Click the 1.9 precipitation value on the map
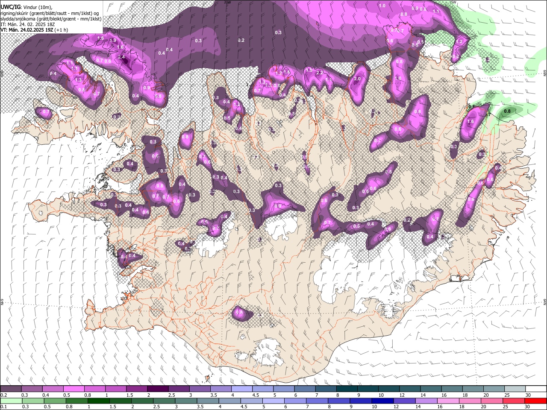Image resolution: width=547 pixels, height=410 pixels. pos(113,40)
